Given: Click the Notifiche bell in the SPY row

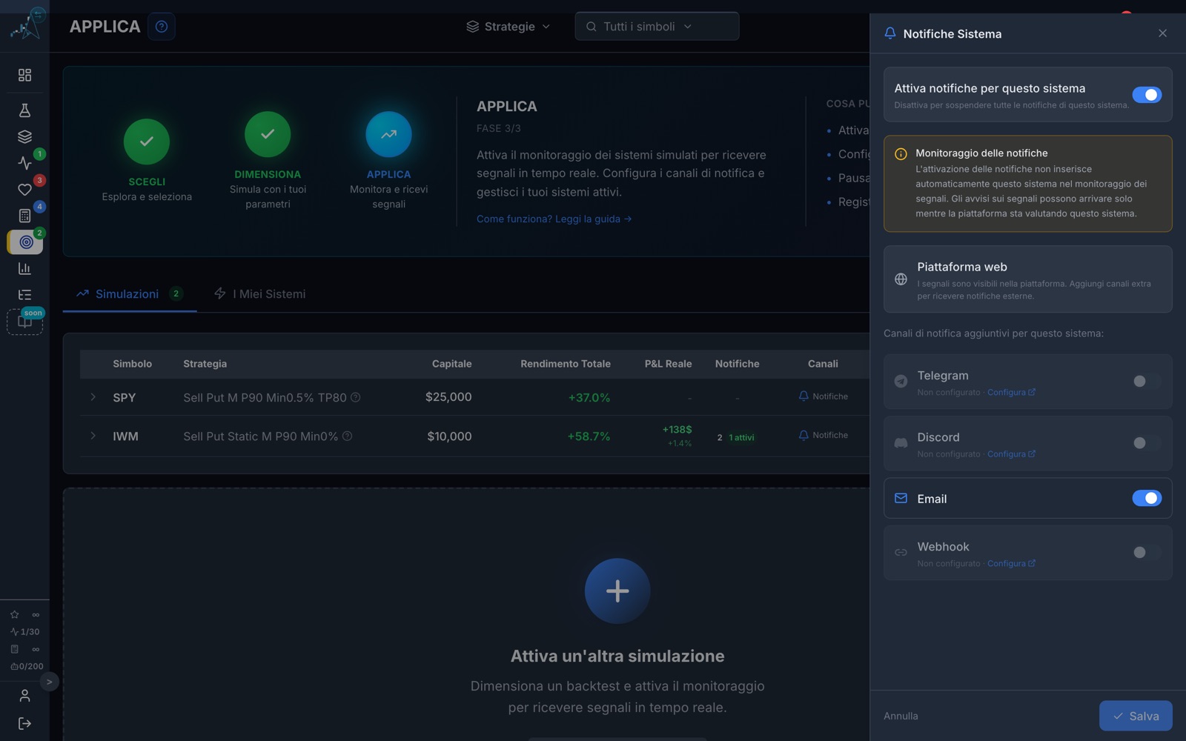Looking at the screenshot, I should (823, 396).
